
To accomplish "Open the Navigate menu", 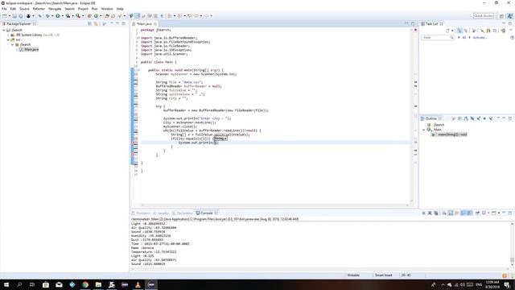I will coord(55,9).
